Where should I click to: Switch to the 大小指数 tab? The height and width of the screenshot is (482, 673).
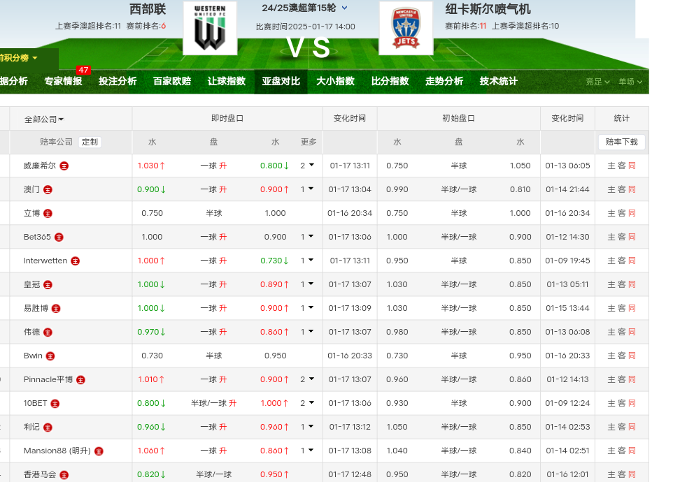point(336,82)
